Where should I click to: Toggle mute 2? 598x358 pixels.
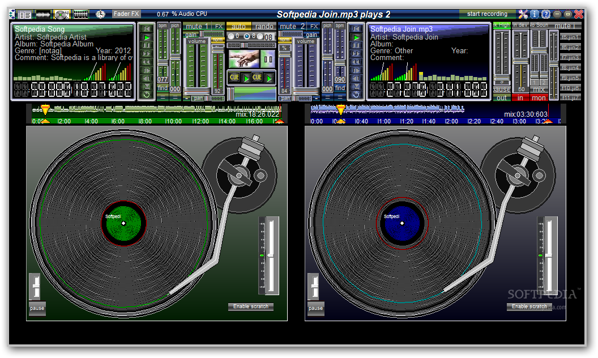tap(292, 26)
